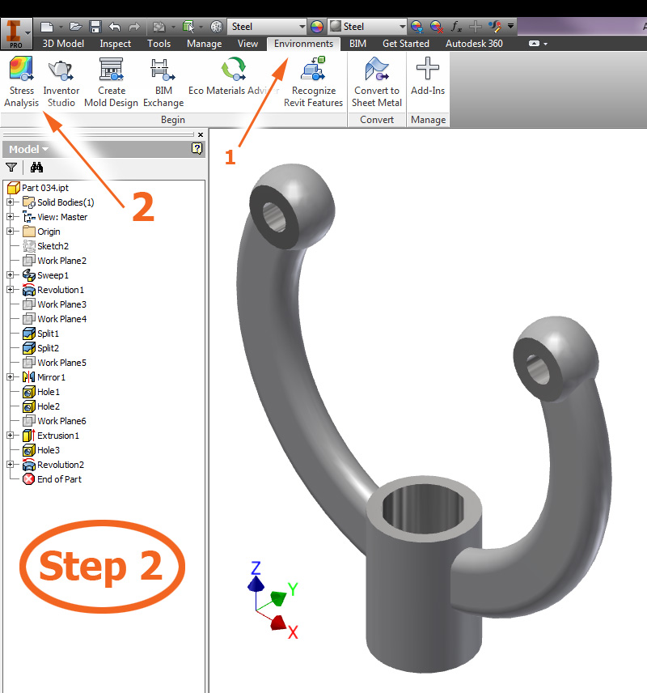647x693 pixels.
Task: Launch Stress Analysis environment
Action: point(21,82)
